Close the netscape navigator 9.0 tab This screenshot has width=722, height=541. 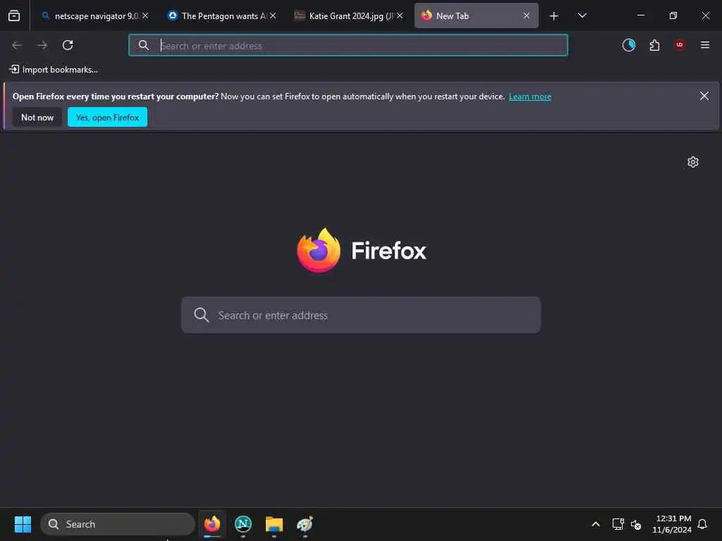(145, 16)
